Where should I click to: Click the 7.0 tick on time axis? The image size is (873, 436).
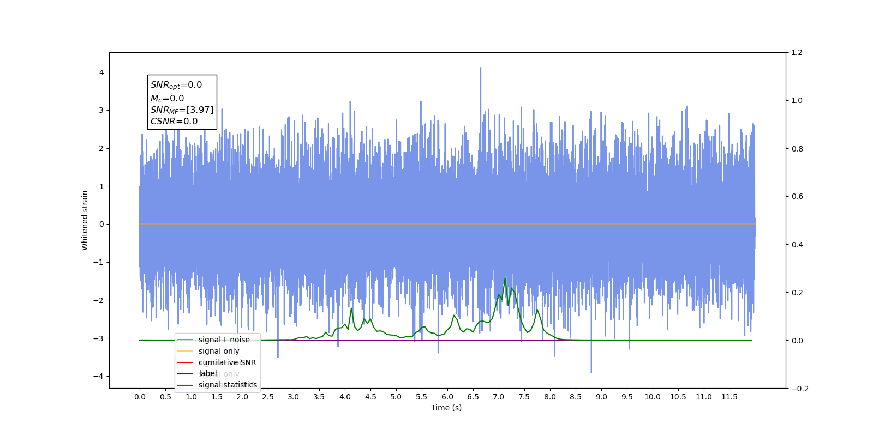pyautogui.click(x=499, y=397)
